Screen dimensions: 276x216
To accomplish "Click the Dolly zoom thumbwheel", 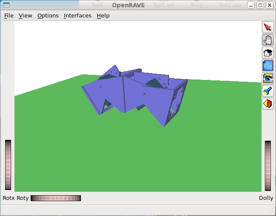I will tap(267, 166).
